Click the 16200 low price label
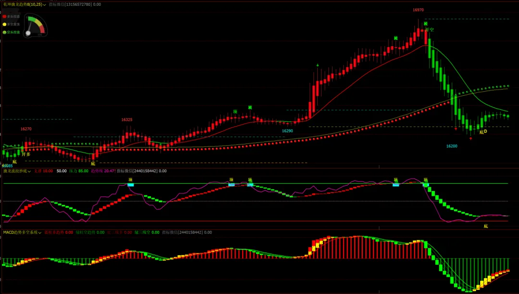 coord(452,146)
